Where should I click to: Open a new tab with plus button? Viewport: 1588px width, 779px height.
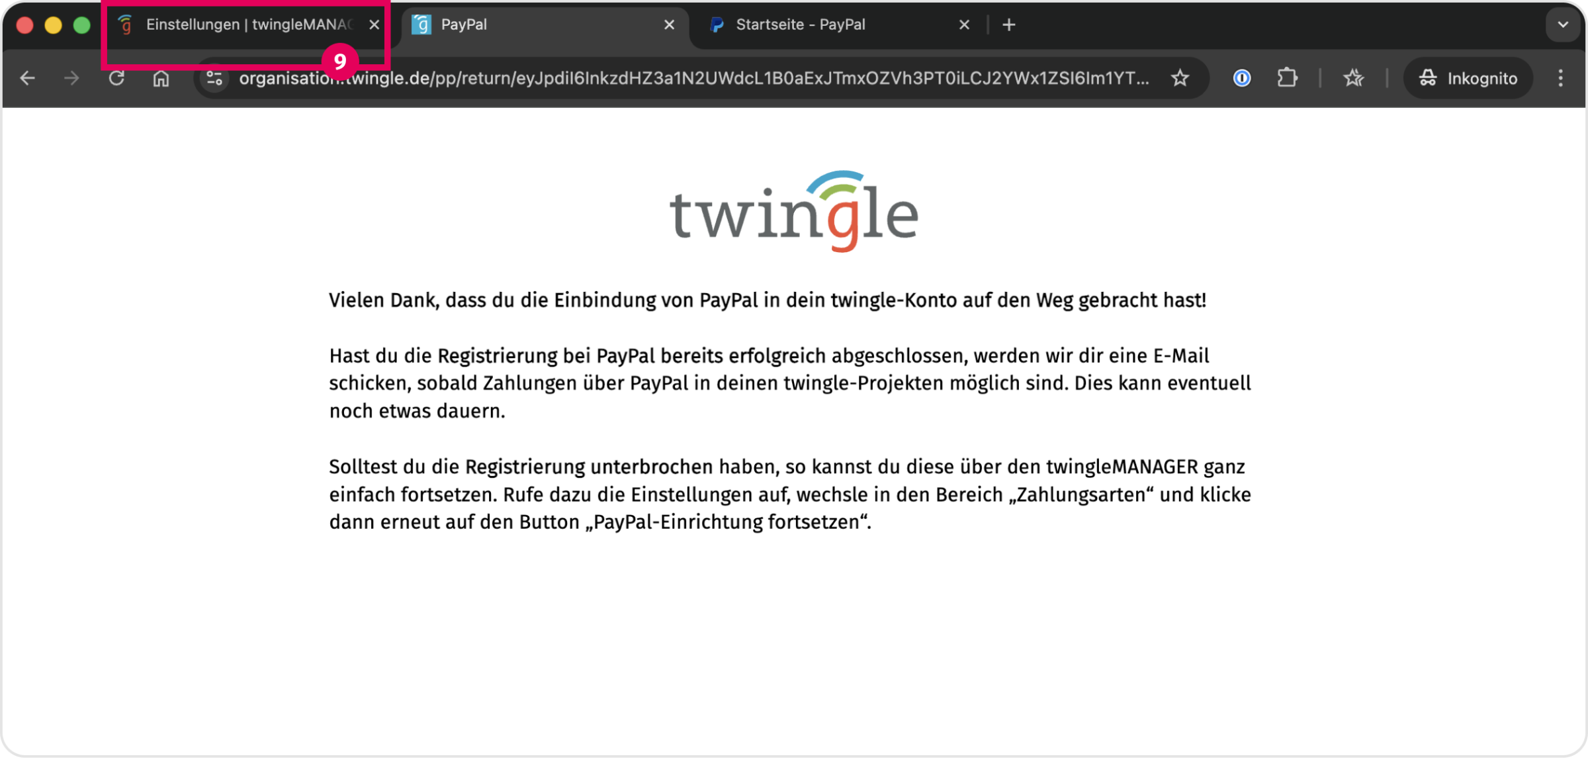coord(1008,25)
